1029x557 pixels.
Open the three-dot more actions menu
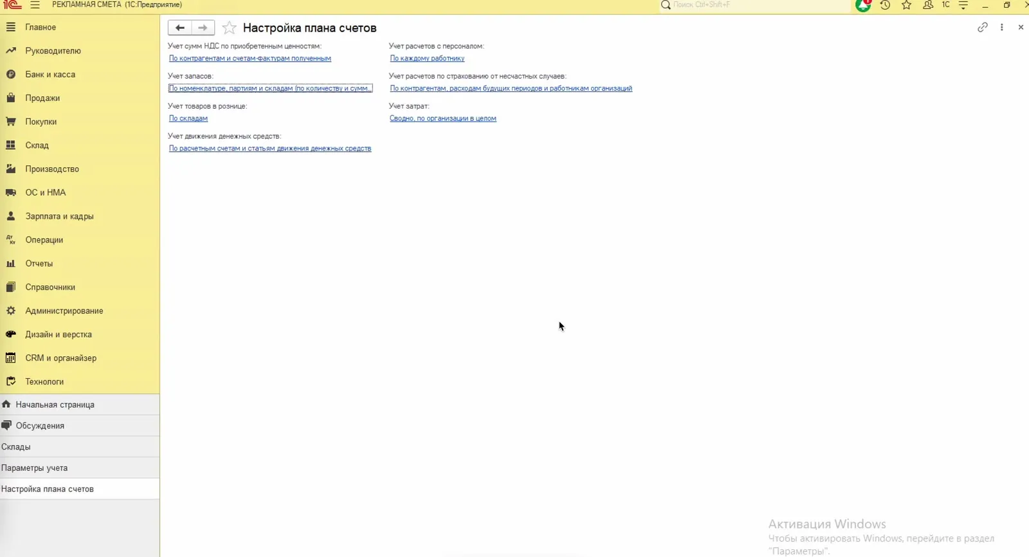coord(1001,27)
